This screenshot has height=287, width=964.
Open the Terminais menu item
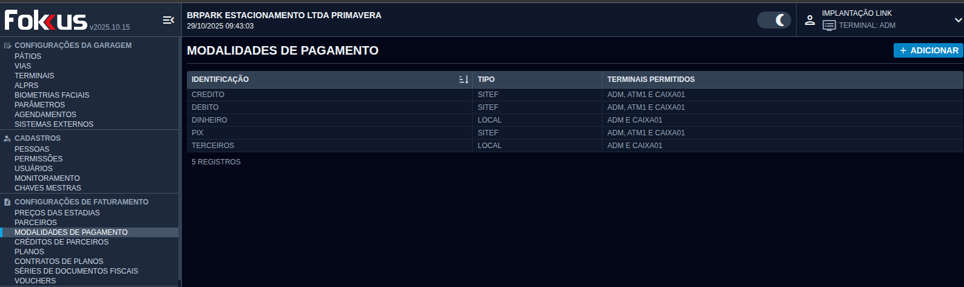(35, 76)
